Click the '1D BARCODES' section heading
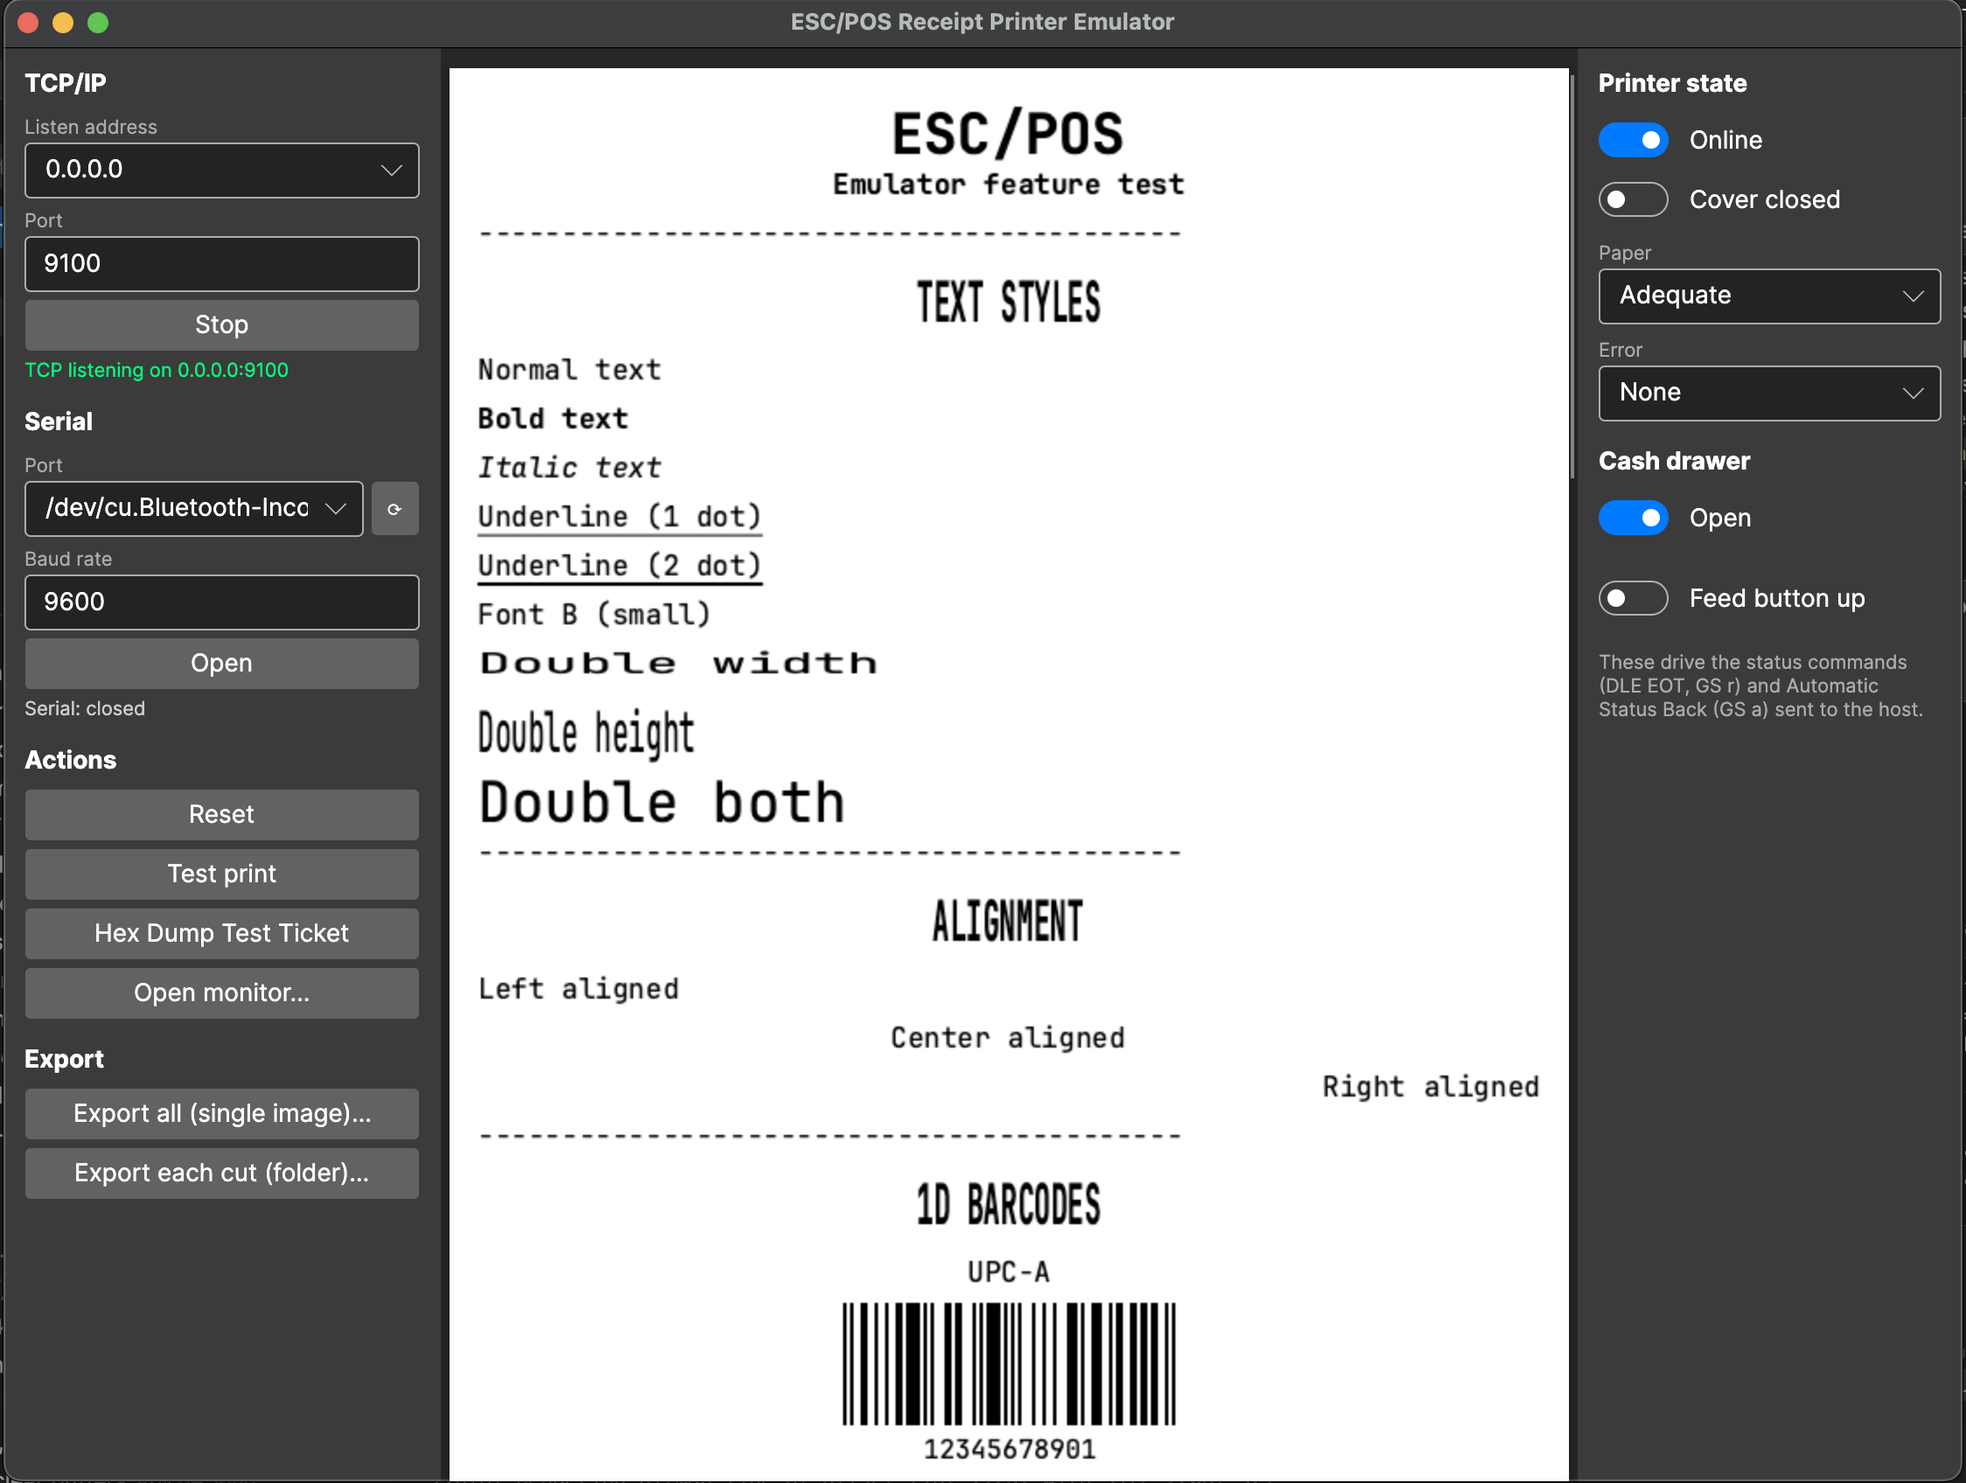The height and width of the screenshot is (1483, 1966). click(1007, 1205)
